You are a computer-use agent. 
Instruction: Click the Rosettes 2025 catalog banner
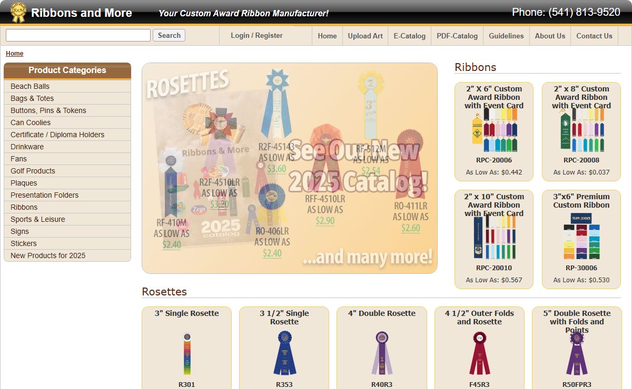(290, 168)
